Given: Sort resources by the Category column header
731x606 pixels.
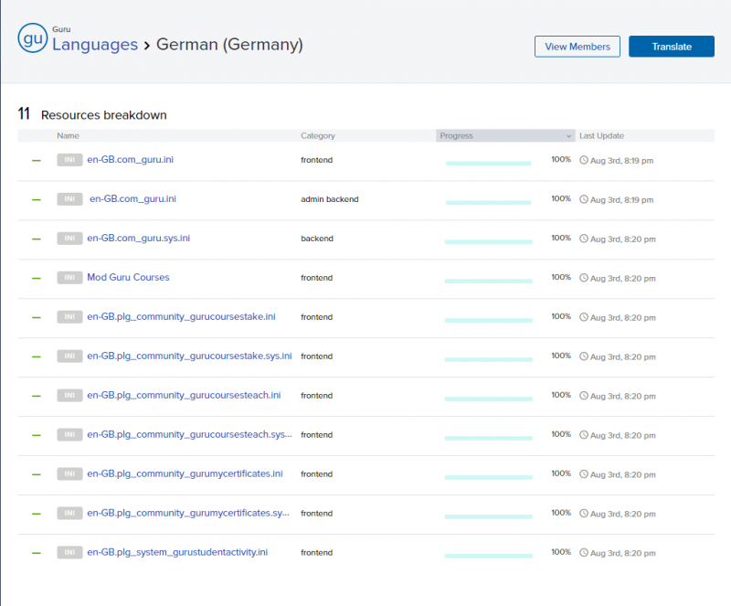Looking at the screenshot, I should pyautogui.click(x=318, y=136).
